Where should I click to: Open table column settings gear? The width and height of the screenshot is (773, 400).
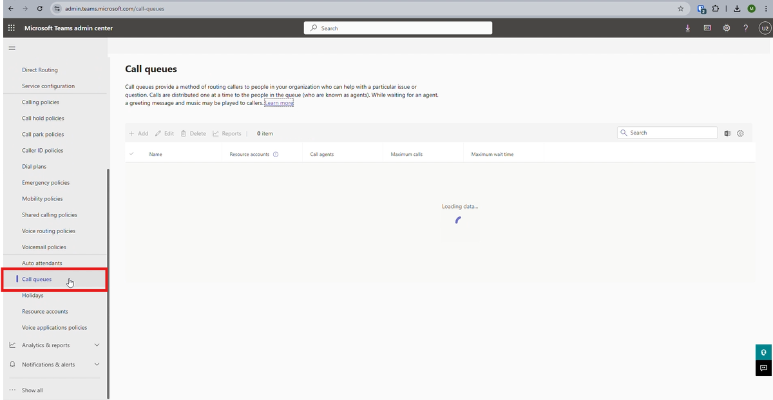[x=740, y=133]
